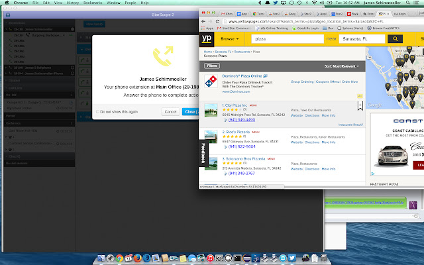
Task: Click the Chrome address bar URL
Action: click(305, 21)
